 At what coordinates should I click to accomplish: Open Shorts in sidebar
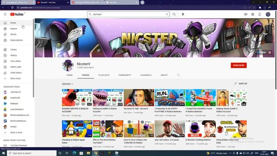pos(16,34)
